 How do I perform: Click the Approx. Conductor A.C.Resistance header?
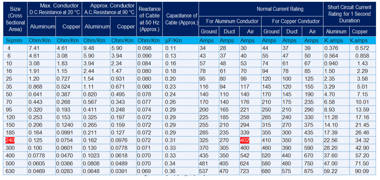tap(109, 8)
